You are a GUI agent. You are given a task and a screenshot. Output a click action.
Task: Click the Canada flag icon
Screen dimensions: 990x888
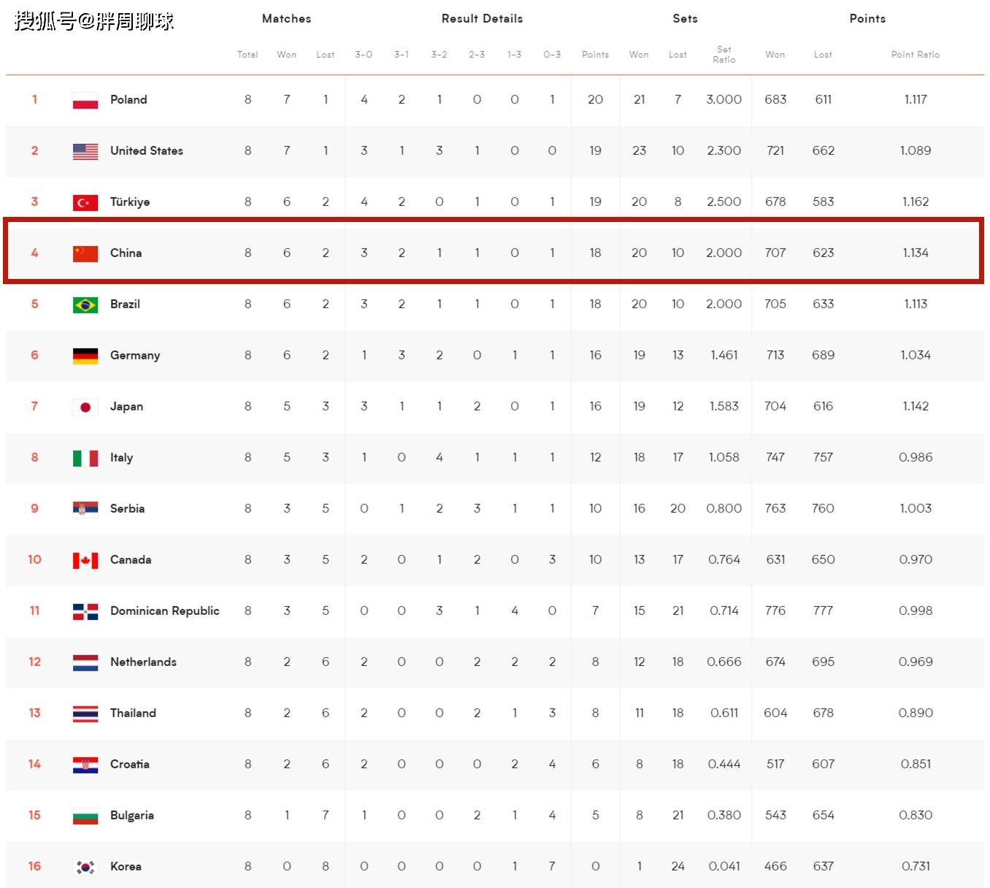pyautogui.click(x=85, y=560)
